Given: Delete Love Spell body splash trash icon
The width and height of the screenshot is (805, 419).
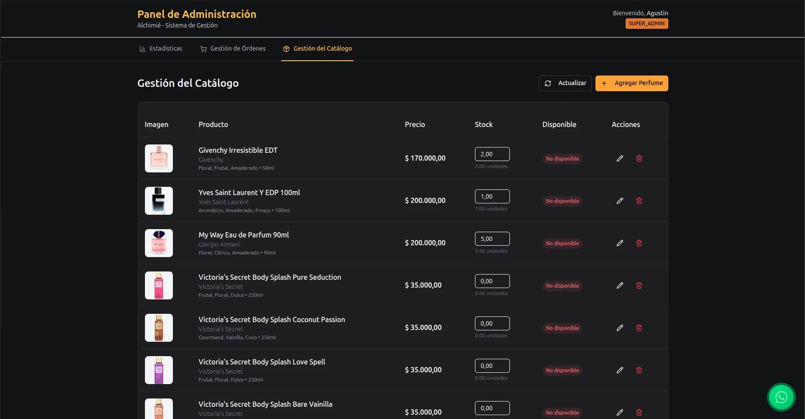Looking at the screenshot, I should (x=639, y=370).
